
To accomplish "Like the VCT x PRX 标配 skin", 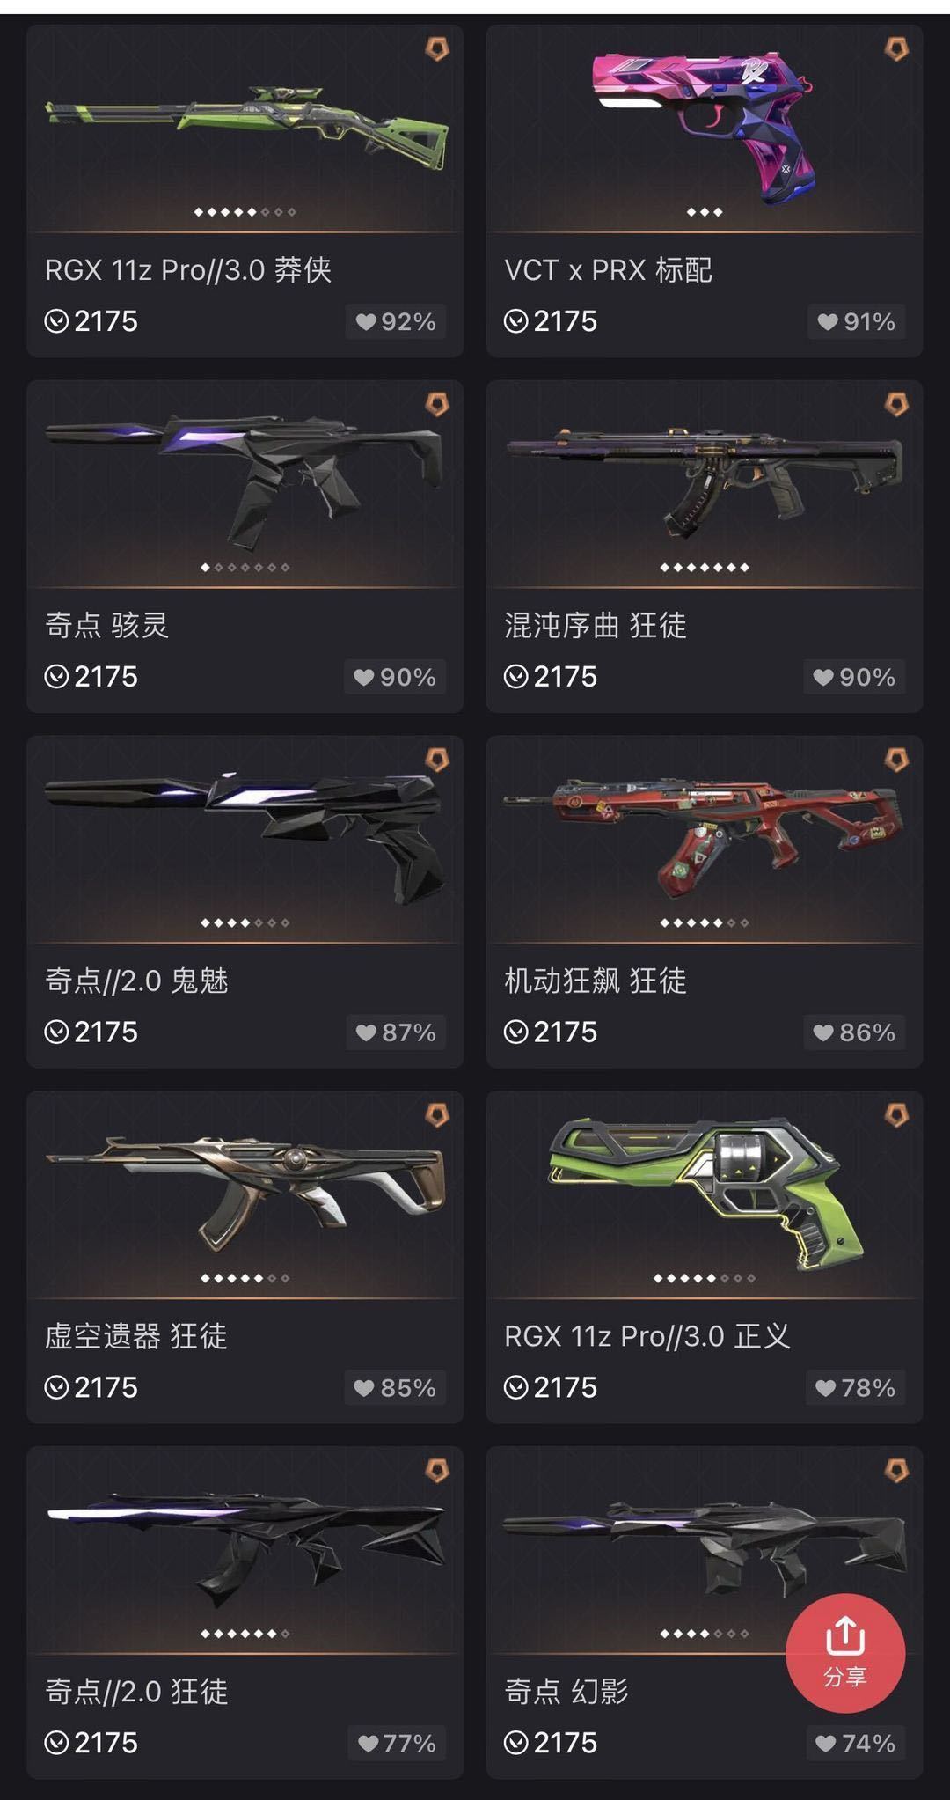I will coord(856,322).
